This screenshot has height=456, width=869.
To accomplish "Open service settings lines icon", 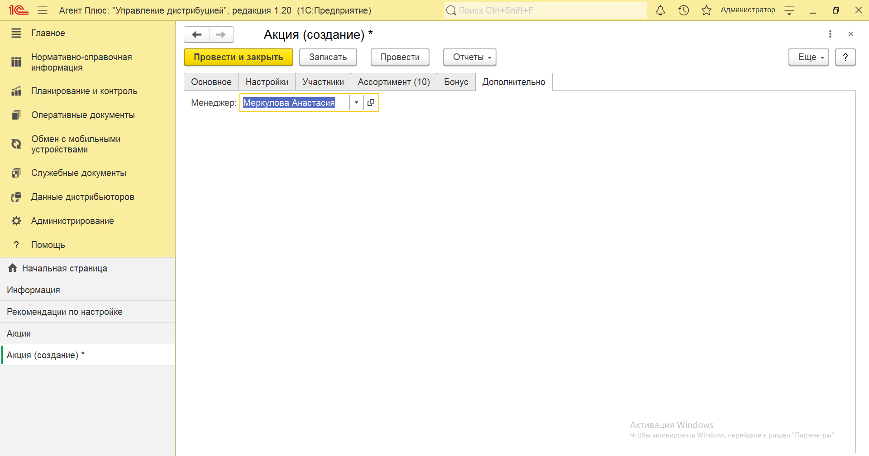I will click(789, 10).
